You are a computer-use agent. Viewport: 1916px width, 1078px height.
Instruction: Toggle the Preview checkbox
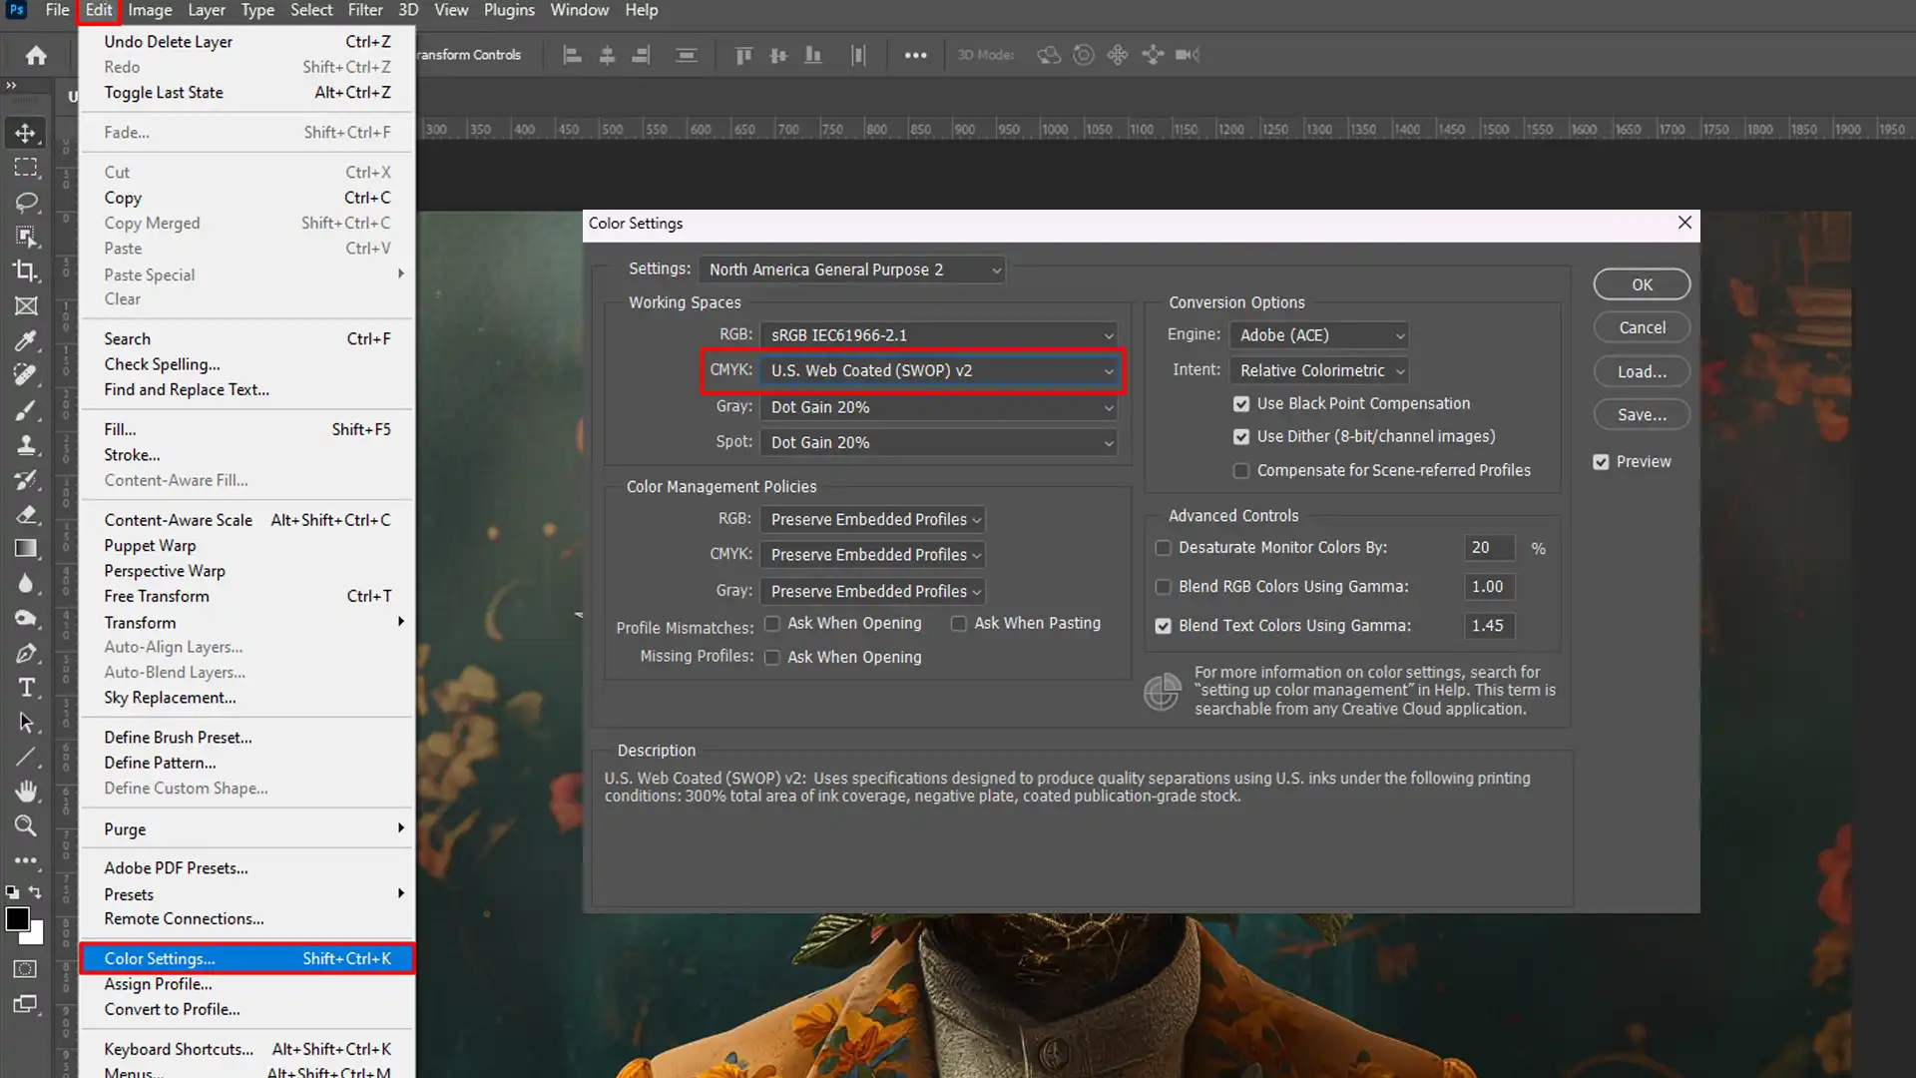(x=1601, y=462)
